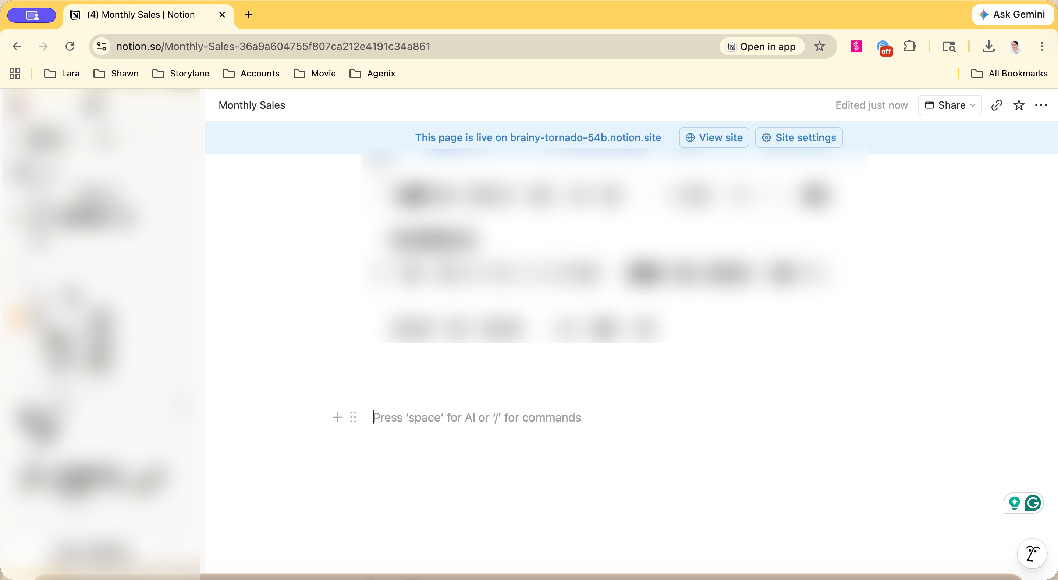Open site information icon in address bar
1058x580 pixels.
[x=102, y=46]
